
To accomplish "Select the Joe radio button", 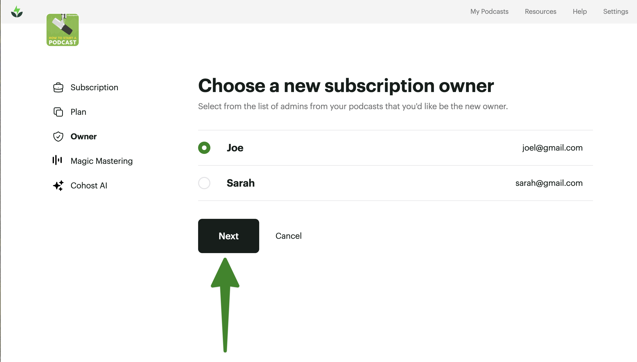I will tap(204, 148).
